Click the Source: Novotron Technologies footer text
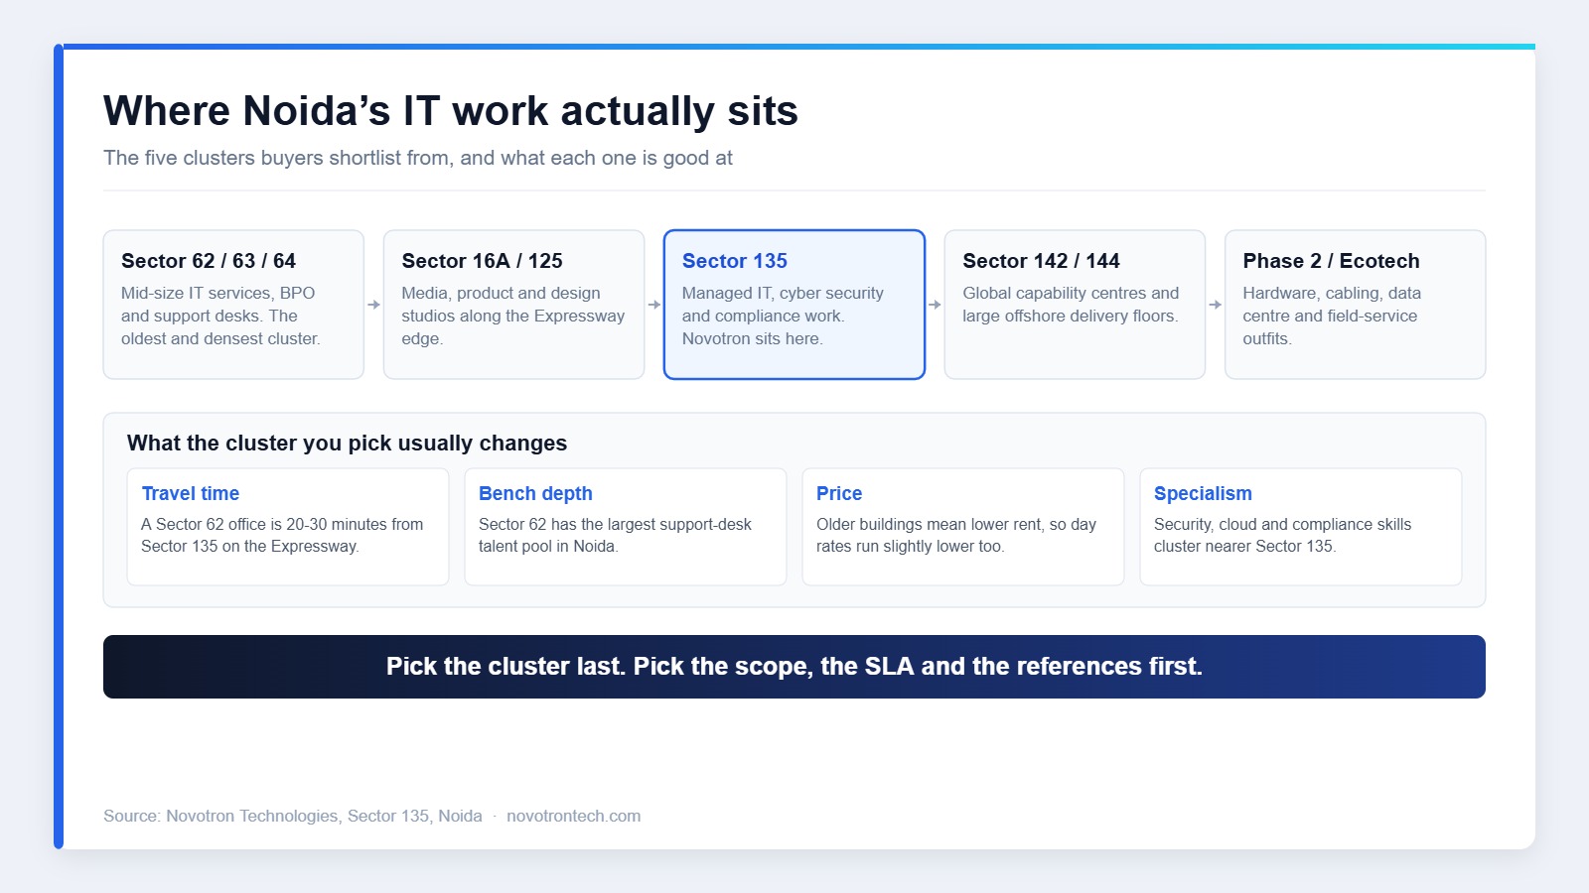The image size is (1589, 893). click(x=293, y=816)
